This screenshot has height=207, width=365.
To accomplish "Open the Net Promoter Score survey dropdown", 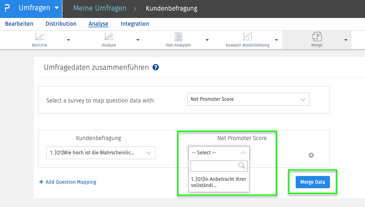I will [248, 99].
